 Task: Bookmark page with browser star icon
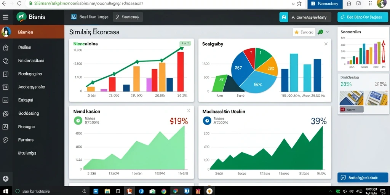[299, 4]
